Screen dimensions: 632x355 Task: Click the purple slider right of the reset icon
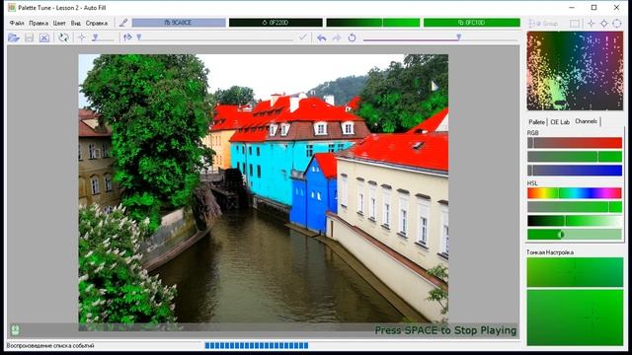[439, 38]
